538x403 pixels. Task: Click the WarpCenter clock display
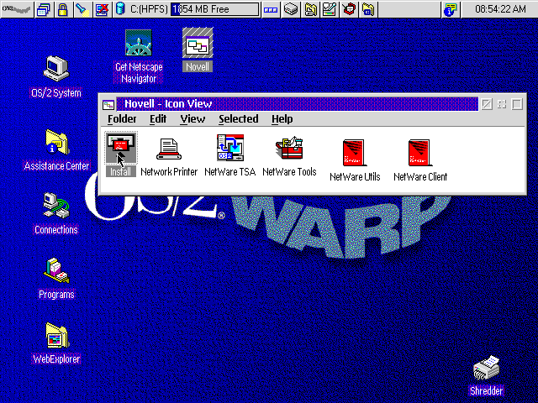(500, 9)
